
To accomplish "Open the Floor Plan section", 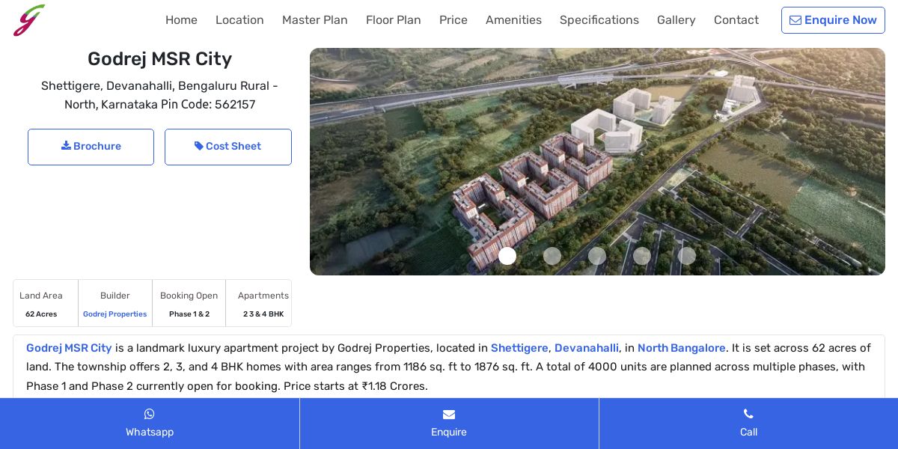I will tap(394, 20).
